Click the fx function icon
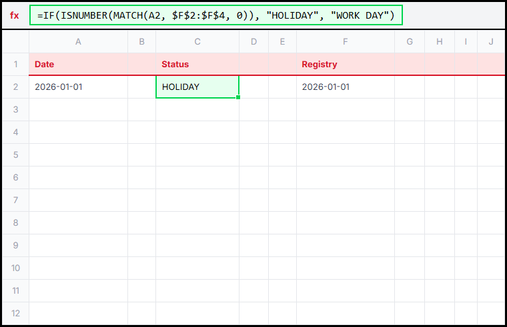 point(15,15)
